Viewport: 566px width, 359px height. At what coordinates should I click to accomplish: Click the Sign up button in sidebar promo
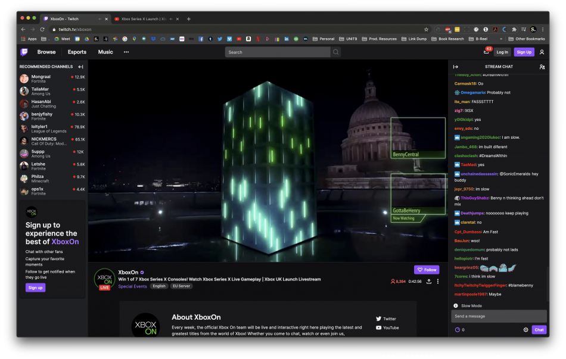coord(35,288)
